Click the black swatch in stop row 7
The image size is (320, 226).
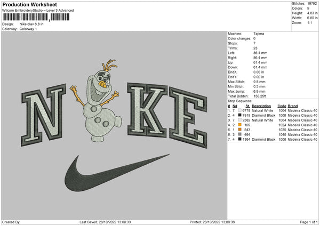[240, 139]
